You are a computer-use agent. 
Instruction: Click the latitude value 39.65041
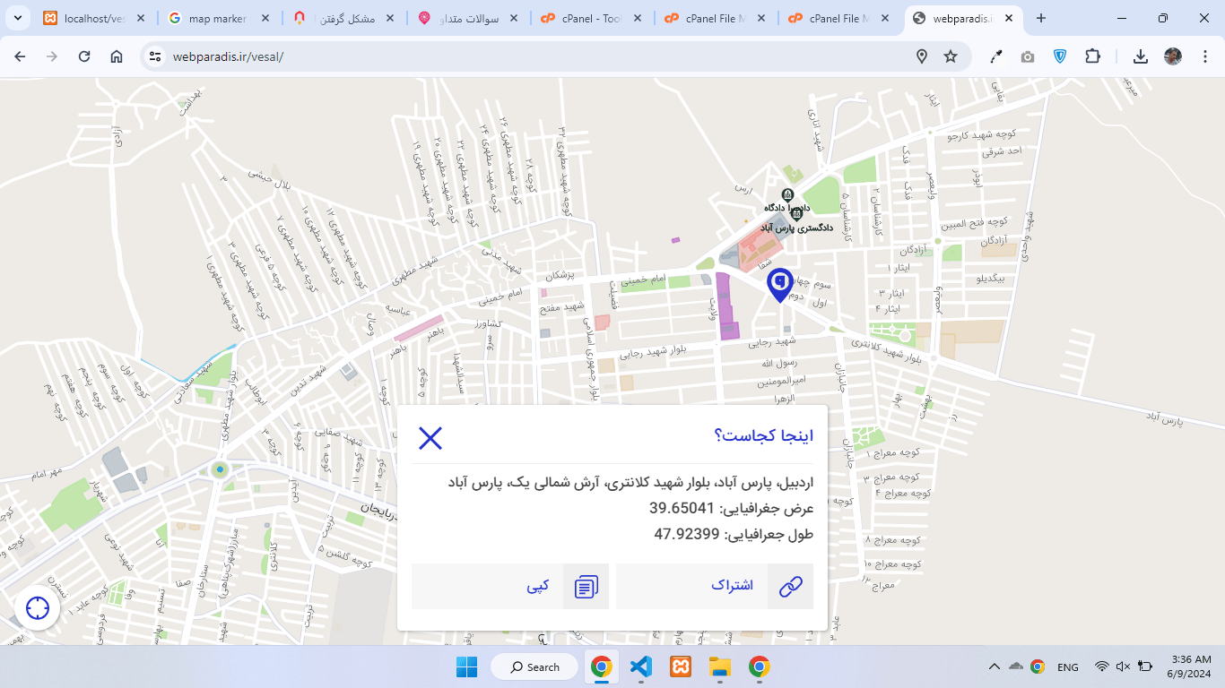click(x=682, y=508)
